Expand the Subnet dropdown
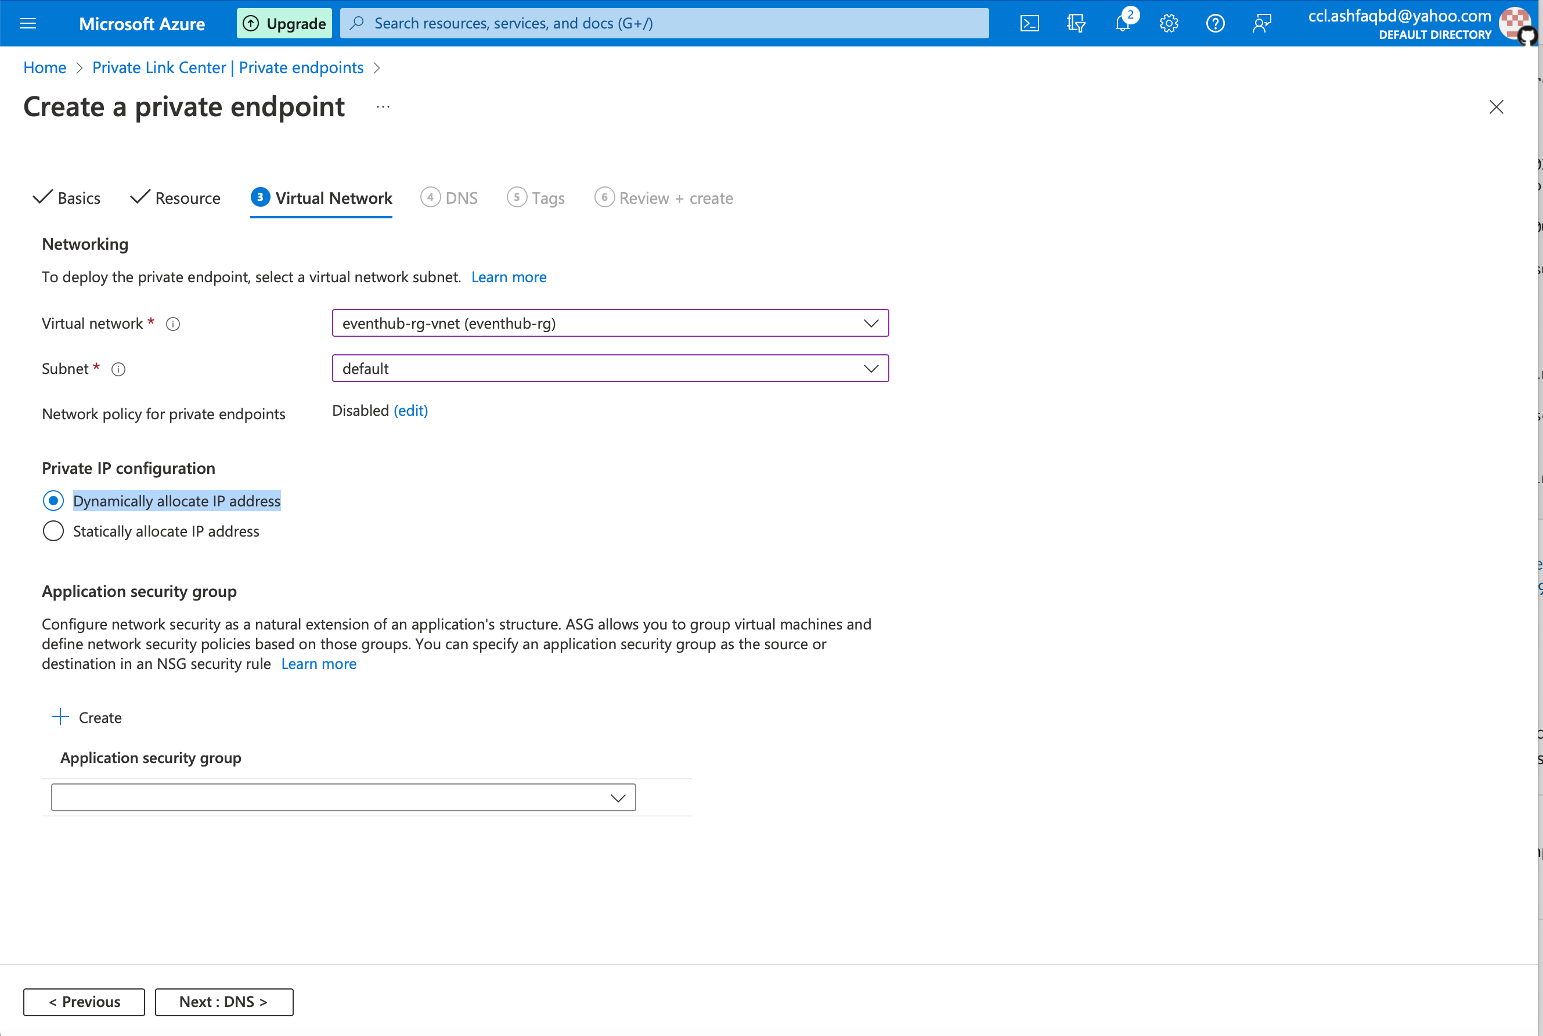The width and height of the screenshot is (1543, 1036). [610, 368]
